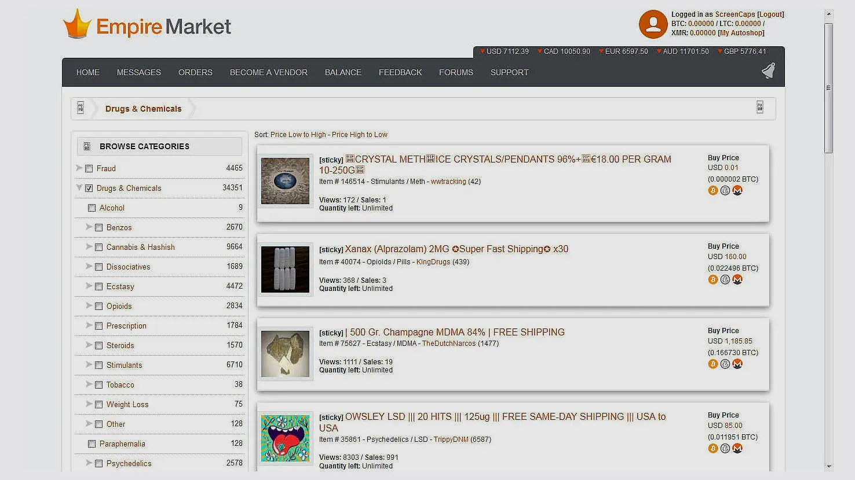Screen dimensions: 855x480
Task: Enable the Benzos checkbox
Action: point(99,228)
